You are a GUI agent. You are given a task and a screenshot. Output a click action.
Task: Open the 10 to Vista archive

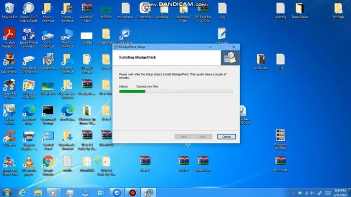[x=280, y=164]
